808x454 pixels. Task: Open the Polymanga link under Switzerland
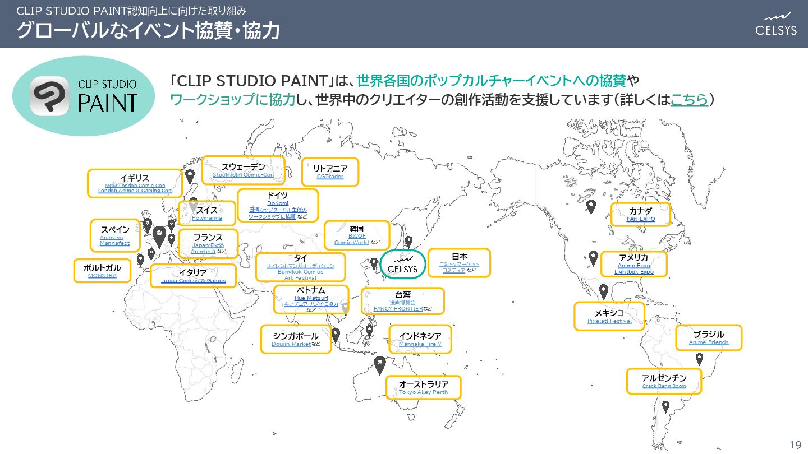[206, 218]
